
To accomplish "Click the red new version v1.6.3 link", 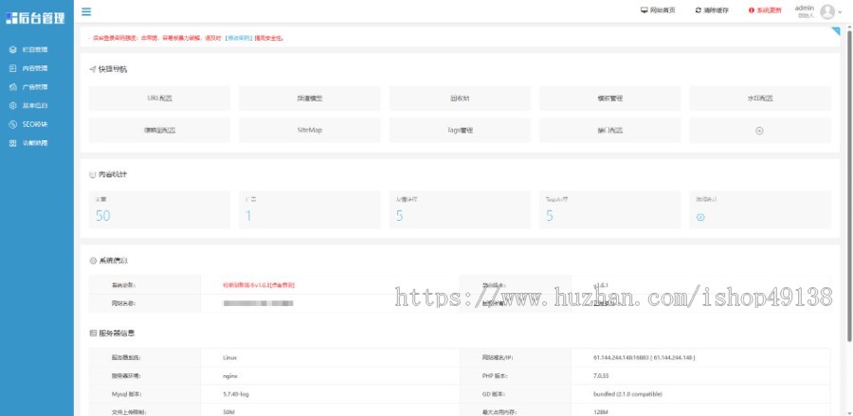I will [259, 285].
